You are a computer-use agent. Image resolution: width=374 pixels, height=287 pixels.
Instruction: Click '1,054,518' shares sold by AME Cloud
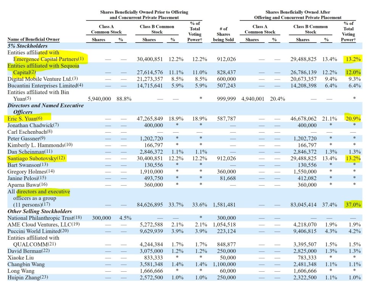224,225
